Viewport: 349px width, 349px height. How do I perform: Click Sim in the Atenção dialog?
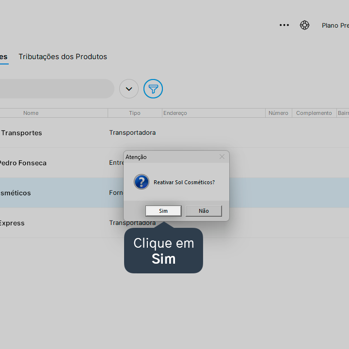pyautogui.click(x=163, y=211)
